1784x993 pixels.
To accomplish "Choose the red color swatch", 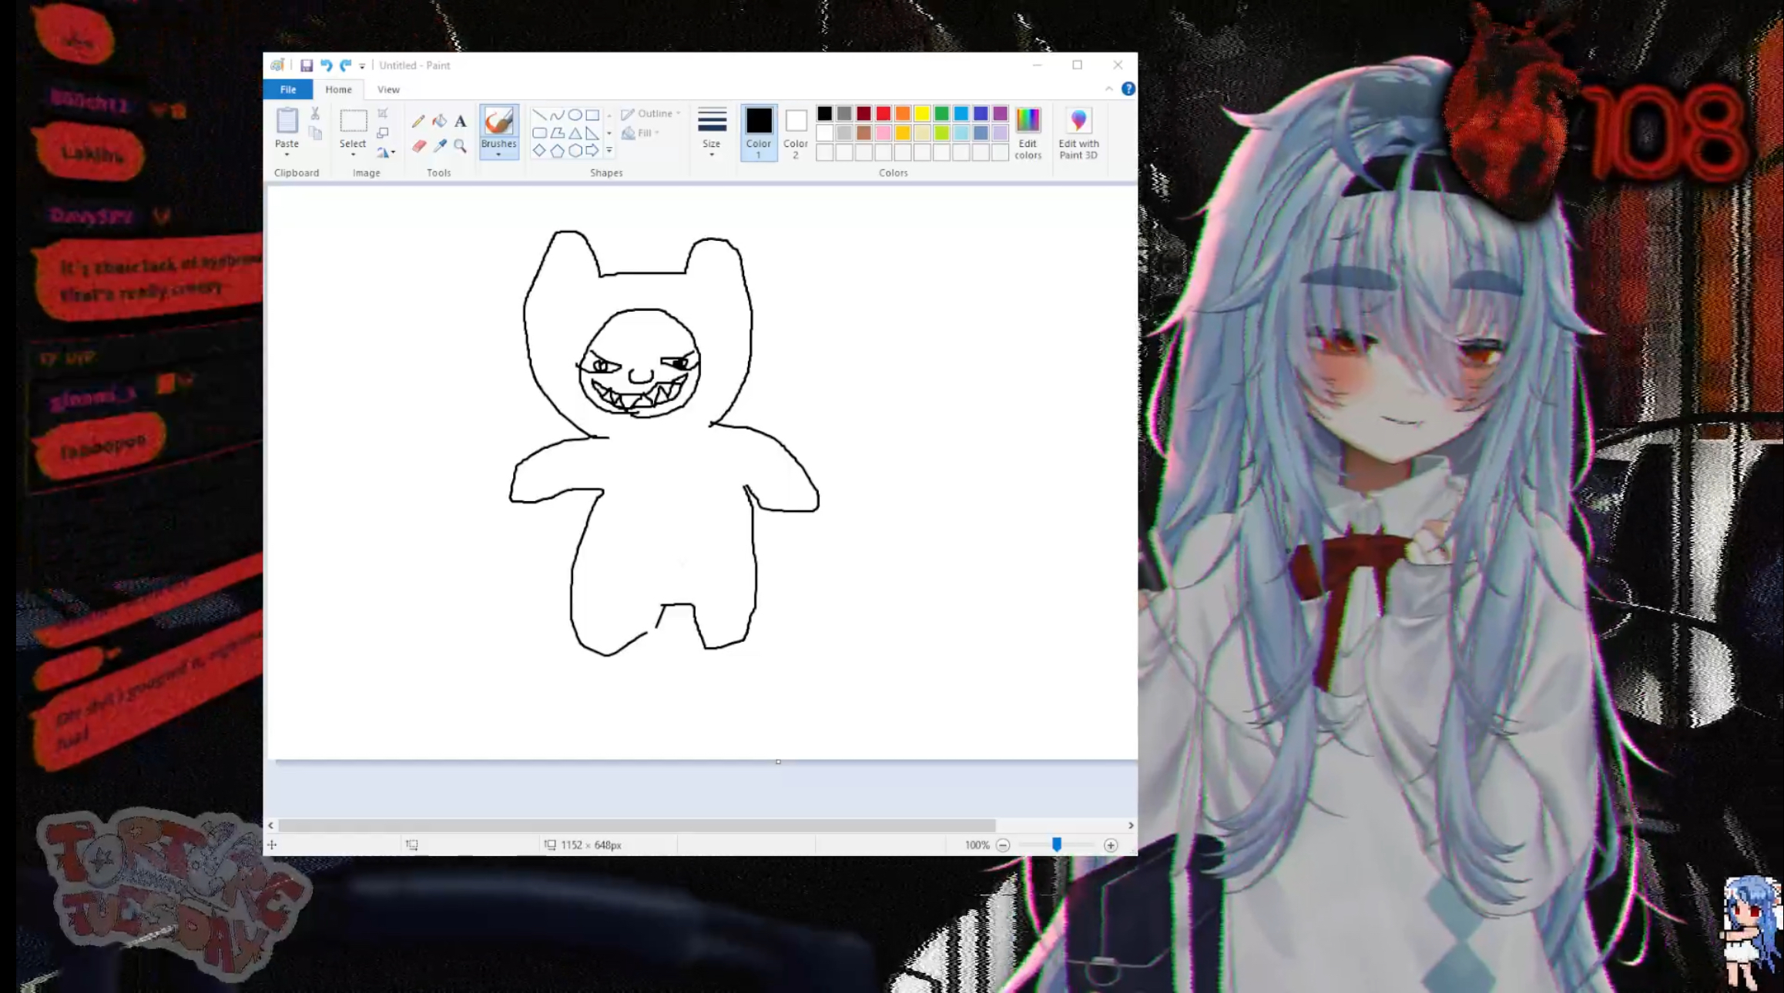I will pyautogui.click(x=883, y=114).
